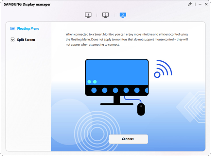Click the first dot on monitor's black bar
The image size is (211, 156).
pyautogui.click(x=94, y=90)
